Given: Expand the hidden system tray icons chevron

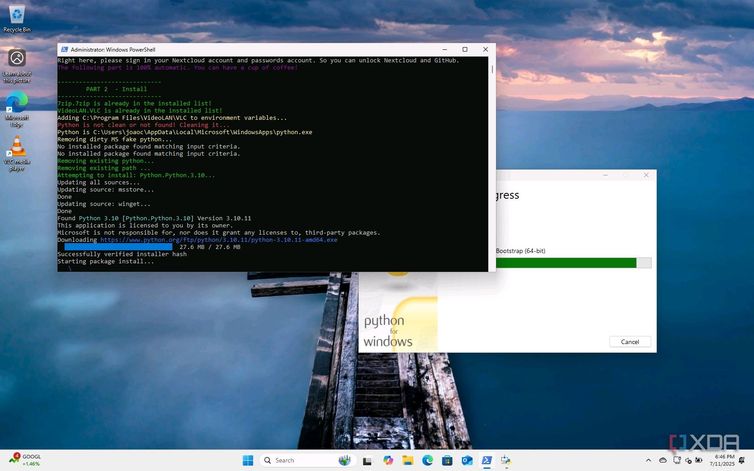Looking at the screenshot, I should pos(648,460).
